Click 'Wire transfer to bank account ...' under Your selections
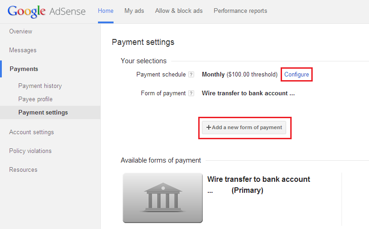 point(248,93)
